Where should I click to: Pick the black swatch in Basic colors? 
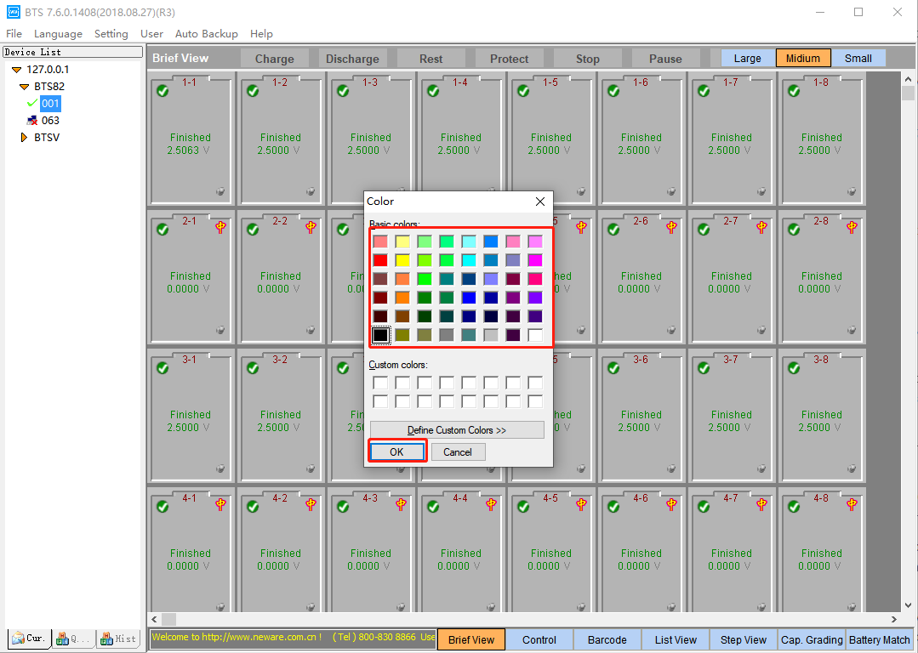(380, 335)
